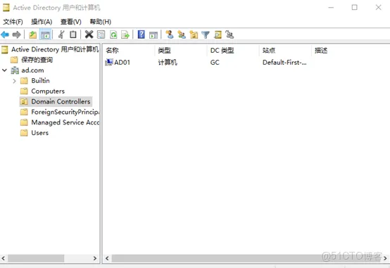Click the app icon in title bar

(x=6, y=8)
